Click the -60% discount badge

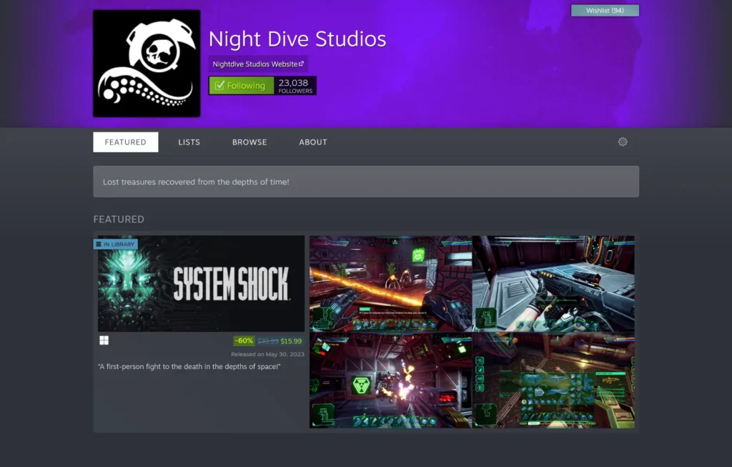244,341
